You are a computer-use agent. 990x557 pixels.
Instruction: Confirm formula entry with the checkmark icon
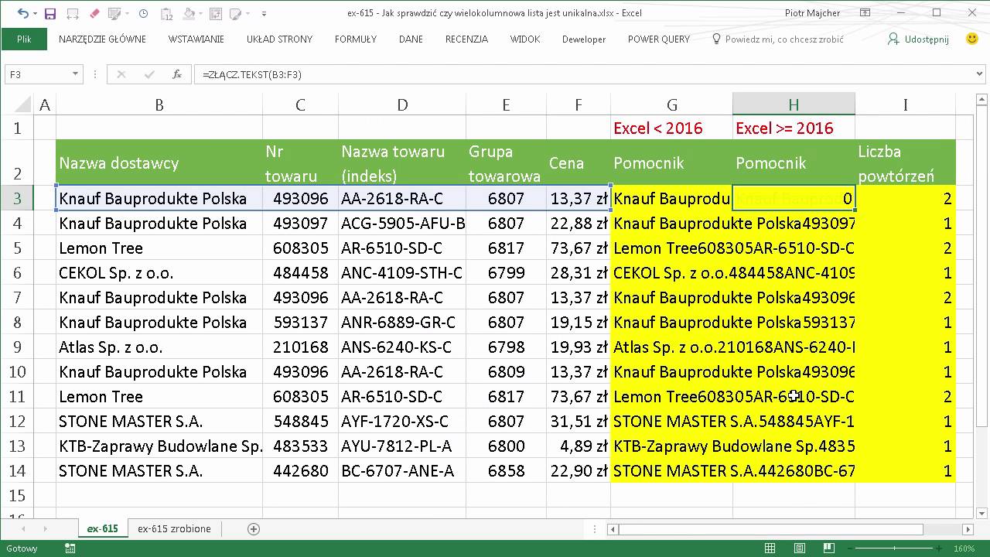coord(149,74)
